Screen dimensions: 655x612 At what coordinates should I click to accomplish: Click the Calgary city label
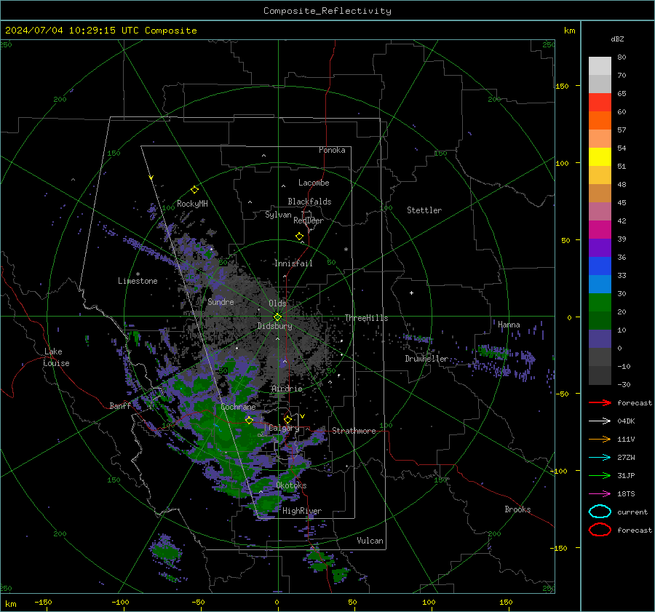tap(284, 428)
